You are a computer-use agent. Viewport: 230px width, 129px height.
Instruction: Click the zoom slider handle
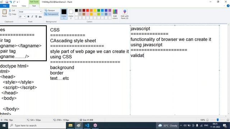point(218,120)
